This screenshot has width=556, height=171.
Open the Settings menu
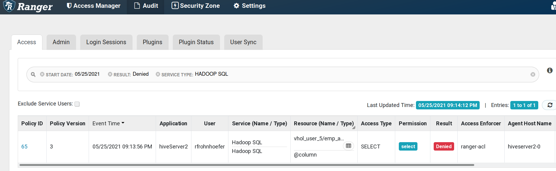(249, 6)
